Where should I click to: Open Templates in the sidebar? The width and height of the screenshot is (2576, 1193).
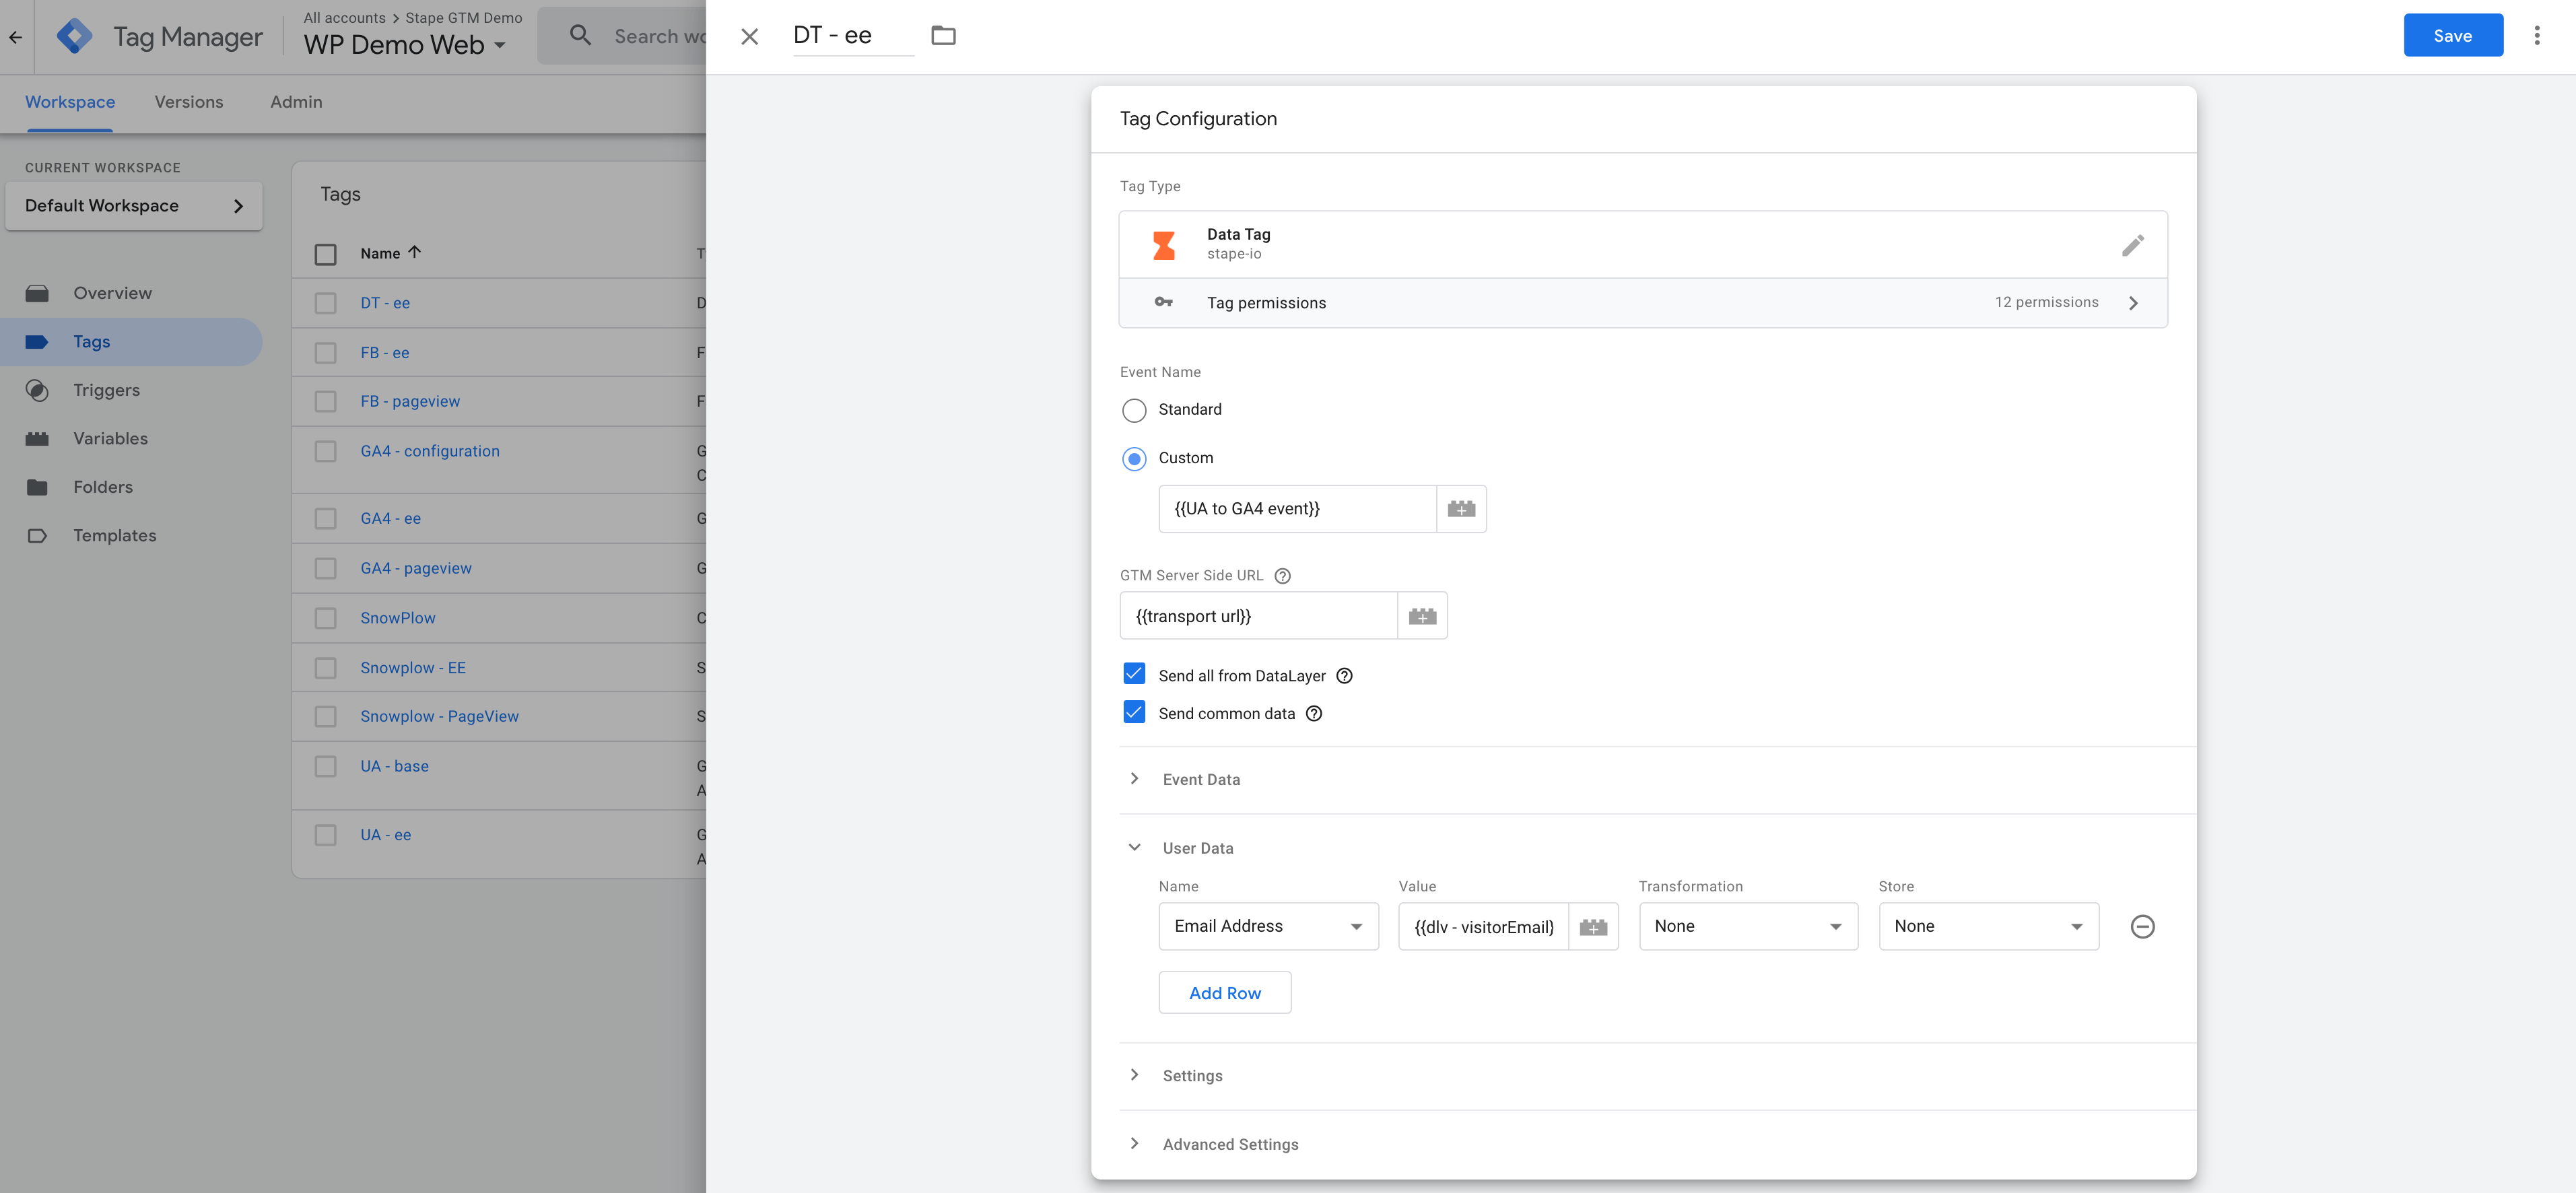point(115,536)
